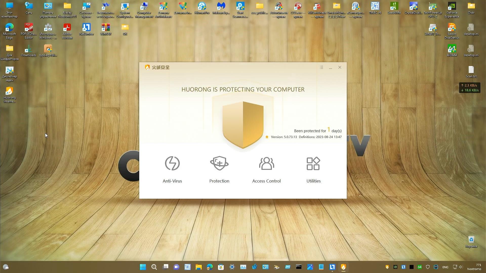486x273 pixels.
Task: Switch ENG language indicator in tray
Action: tap(445, 267)
